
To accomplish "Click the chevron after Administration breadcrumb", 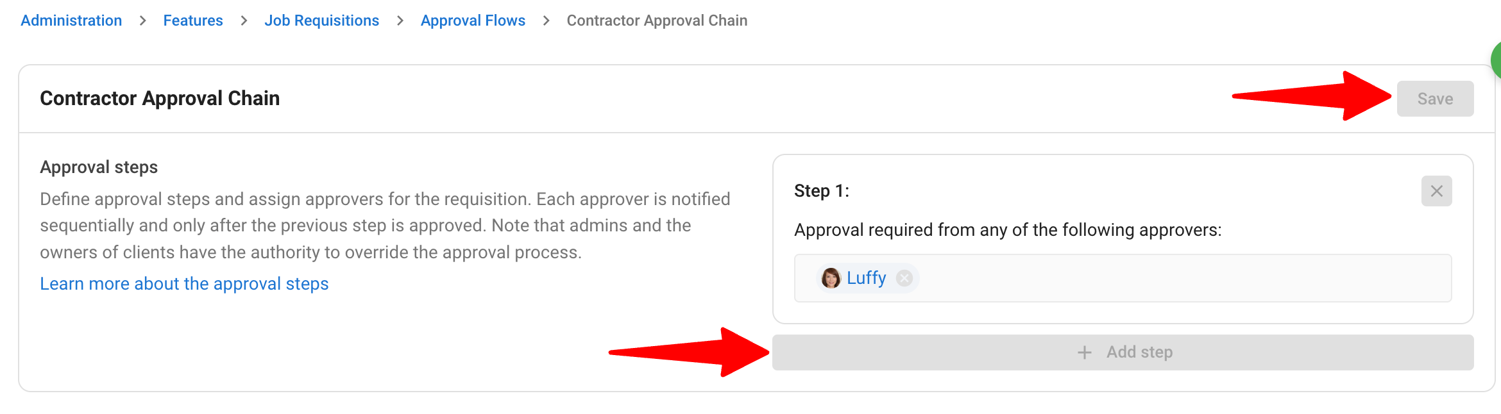I will pos(142,21).
